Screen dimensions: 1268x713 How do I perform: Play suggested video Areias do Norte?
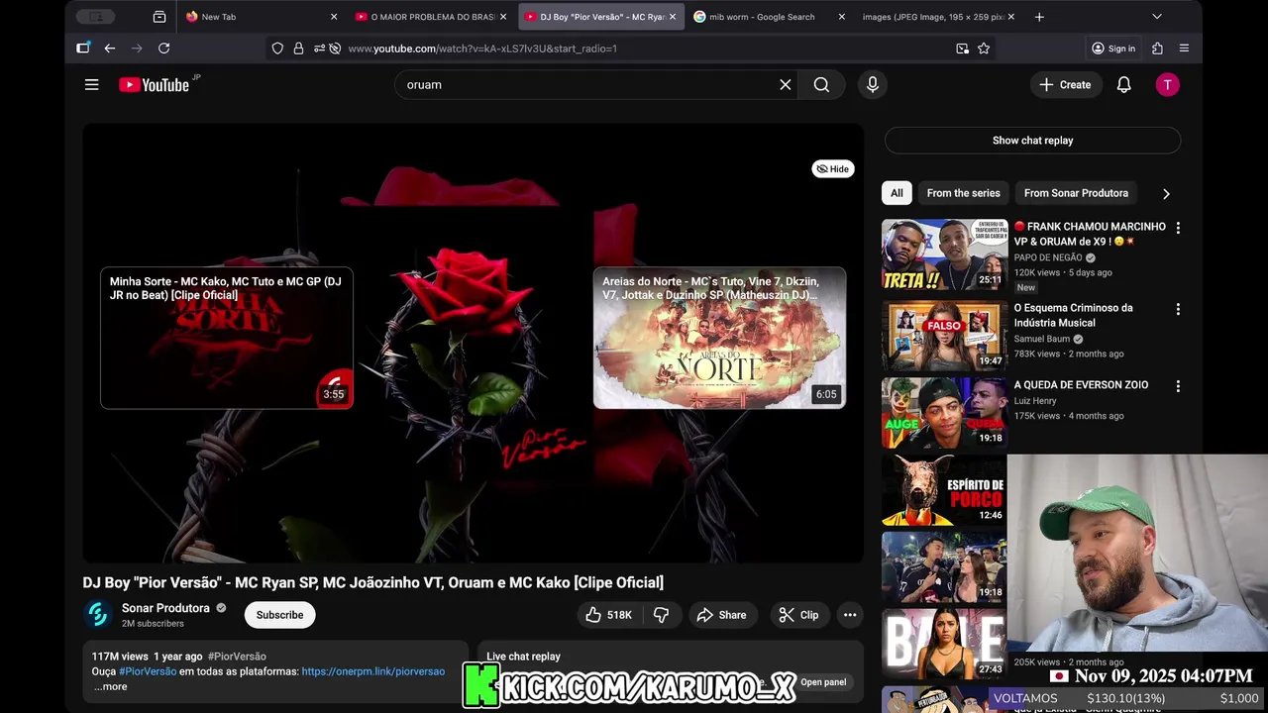coord(719,338)
